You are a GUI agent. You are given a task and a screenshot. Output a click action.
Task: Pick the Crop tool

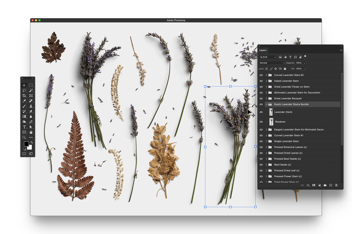(24, 96)
